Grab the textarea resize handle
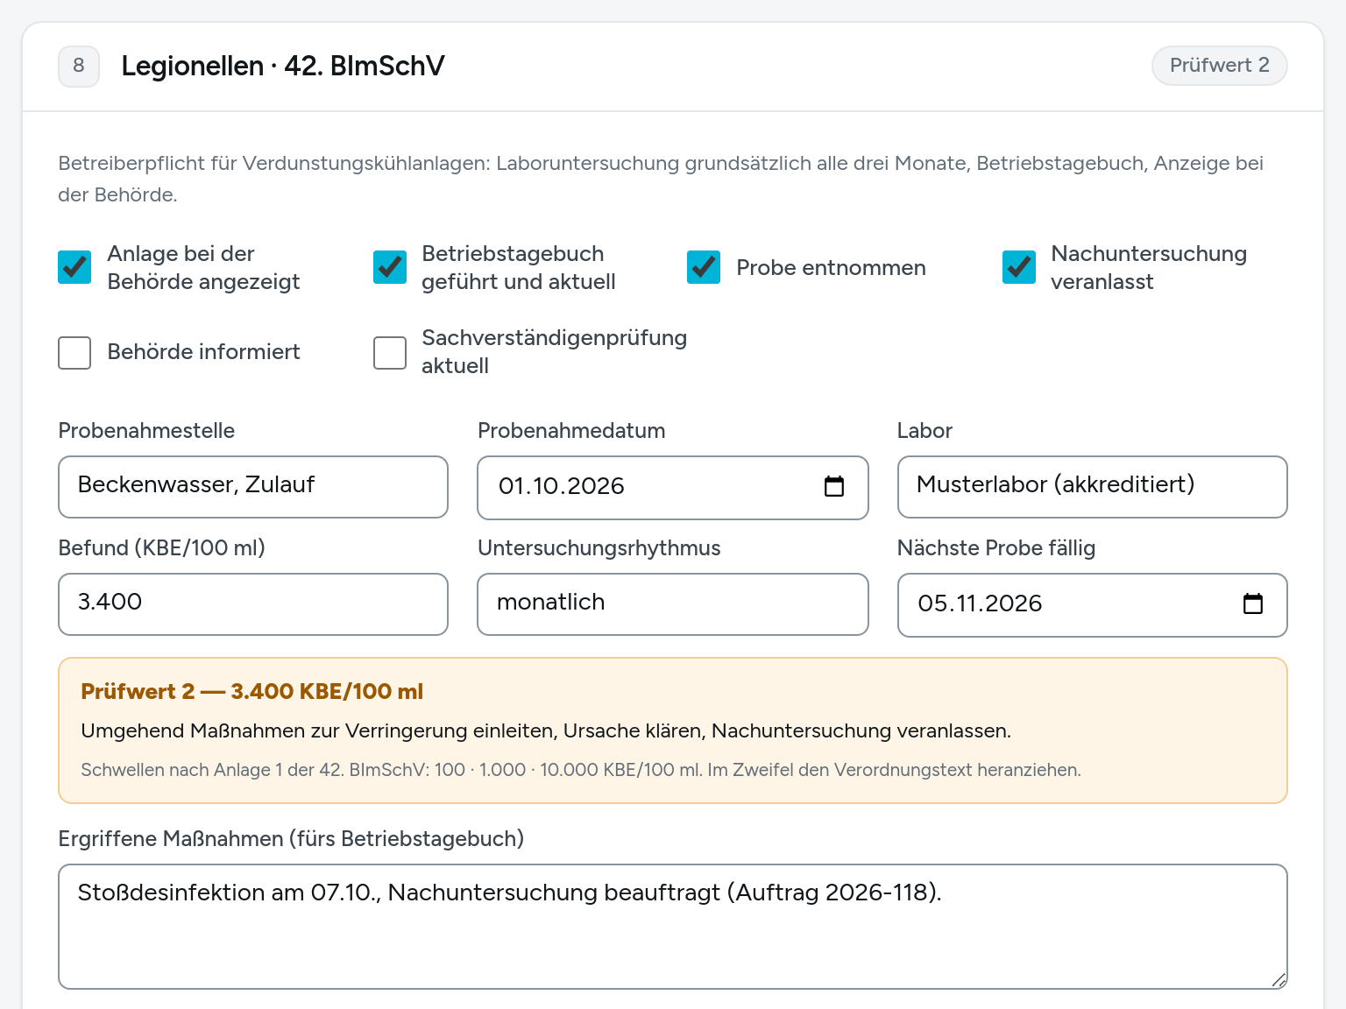The image size is (1346, 1009). (x=1279, y=980)
